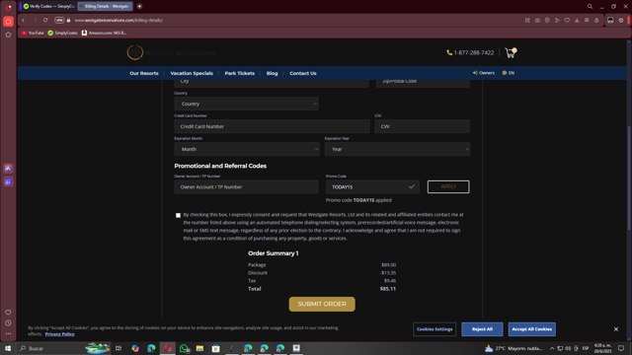632x355 pixels.
Task: Open the Aria AI sidebar icon
Action: point(8,169)
